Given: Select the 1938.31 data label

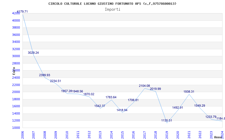Looking at the screenshot, I should click(x=189, y=92).
